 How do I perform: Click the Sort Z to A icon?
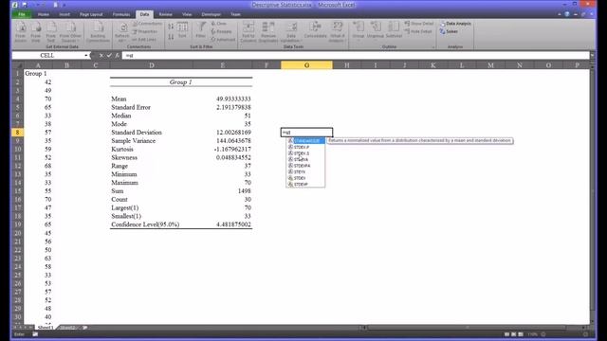tap(171, 37)
